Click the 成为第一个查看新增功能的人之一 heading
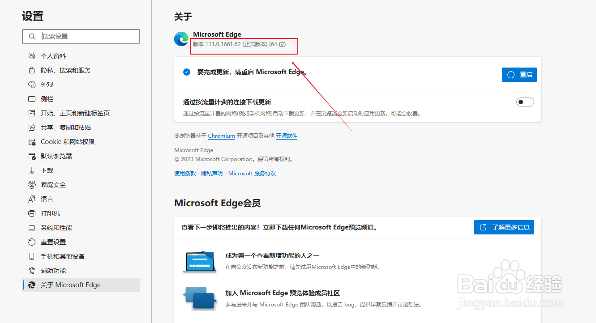Screen dimensions: 596x323 (272, 256)
